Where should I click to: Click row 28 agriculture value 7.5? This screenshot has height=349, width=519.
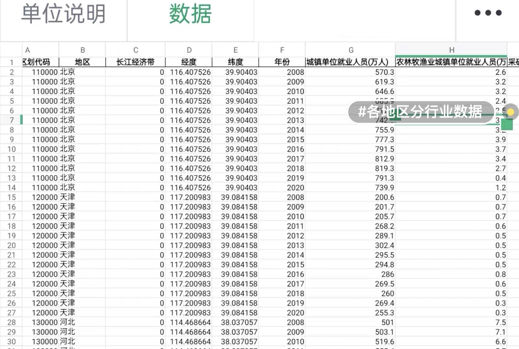click(451, 322)
